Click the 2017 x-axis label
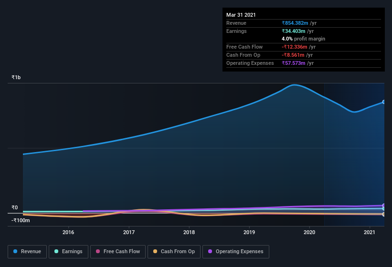This screenshot has width=392, height=267. click(129, 232)
